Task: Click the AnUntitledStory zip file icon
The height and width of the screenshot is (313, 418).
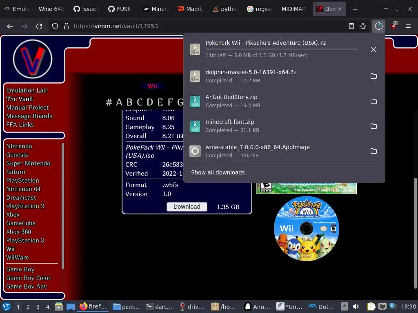Action: tap(195, 101)
